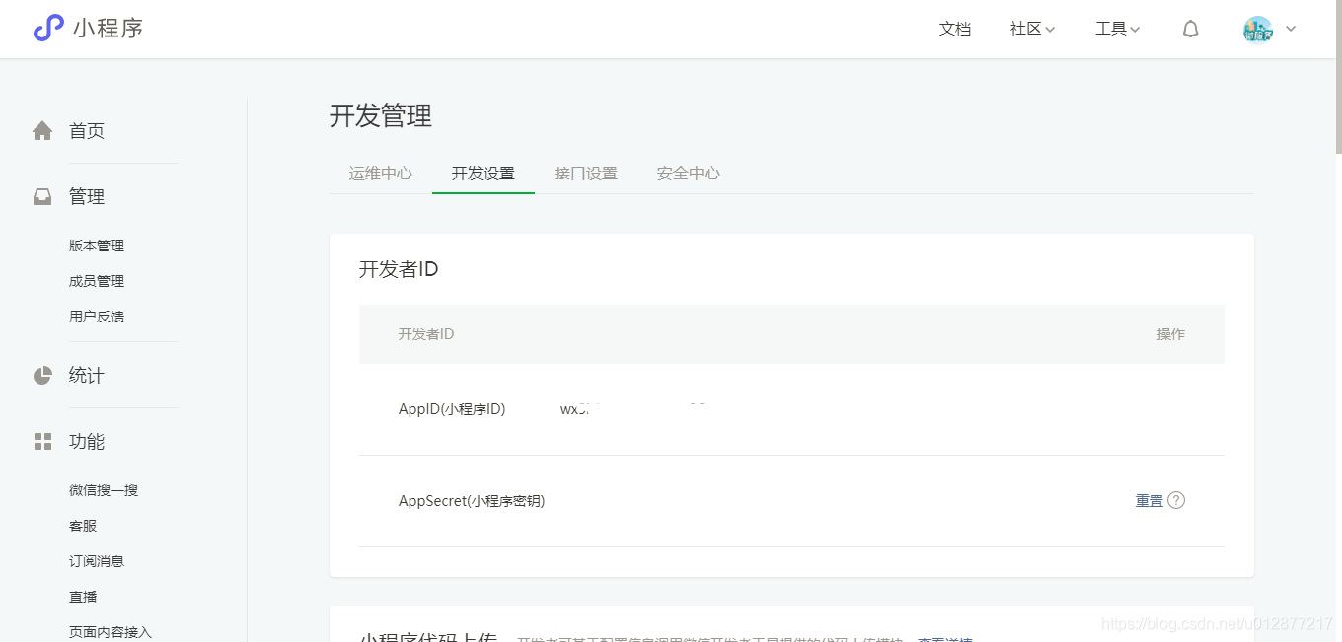Open 统计 section in sidebar
The height and width of the screenshot is (642, 1342).
[87, 376]
